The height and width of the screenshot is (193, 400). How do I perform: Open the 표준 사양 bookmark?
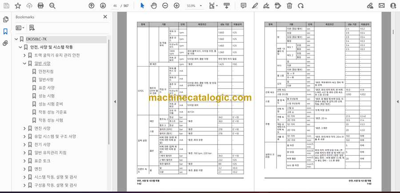[x=46, y=88]
